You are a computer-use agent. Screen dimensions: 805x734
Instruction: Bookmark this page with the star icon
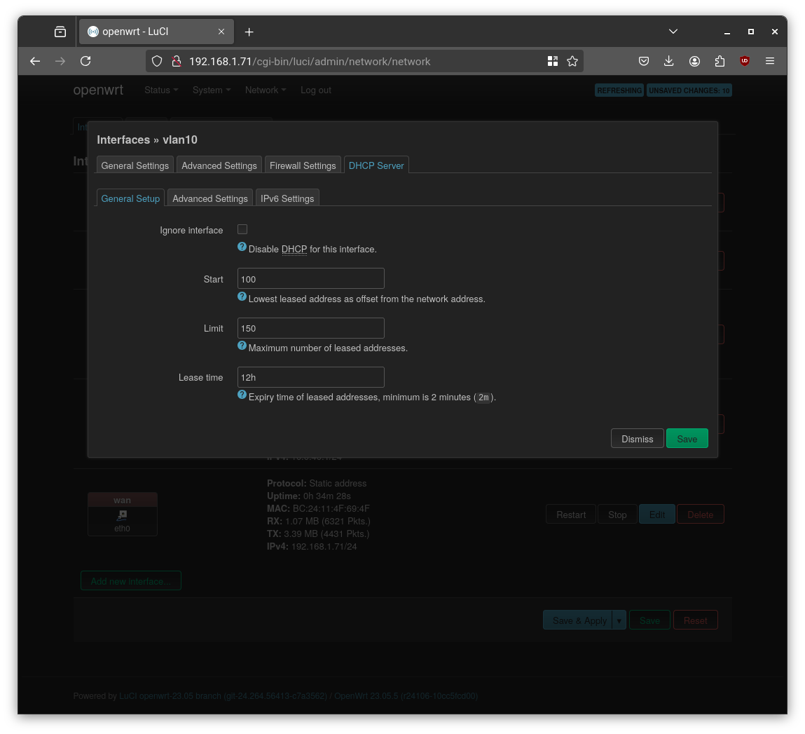572,61
